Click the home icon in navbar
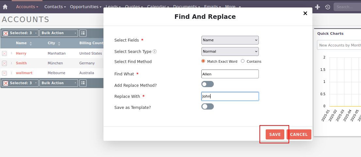The image size is (361, 157). point(5,7)
